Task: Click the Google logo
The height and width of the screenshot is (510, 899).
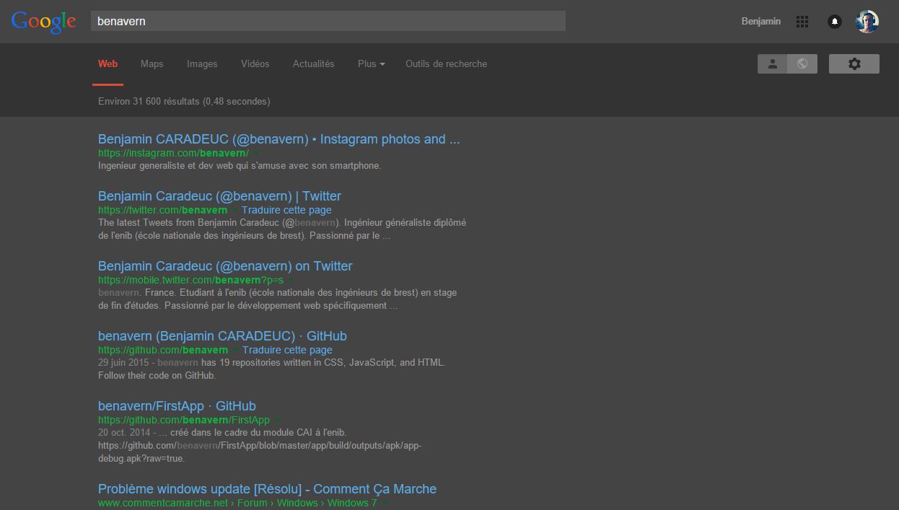Action: pos(43,22)
